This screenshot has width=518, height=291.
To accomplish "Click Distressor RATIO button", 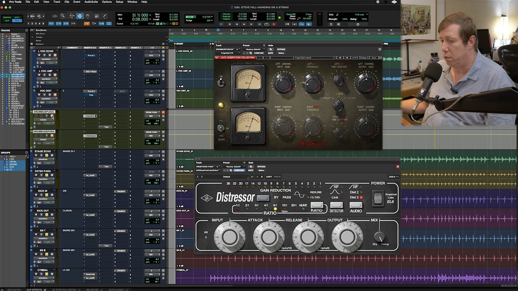I will point(316,205).
